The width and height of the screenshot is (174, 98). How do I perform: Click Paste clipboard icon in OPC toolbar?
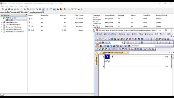click(28, 10)
